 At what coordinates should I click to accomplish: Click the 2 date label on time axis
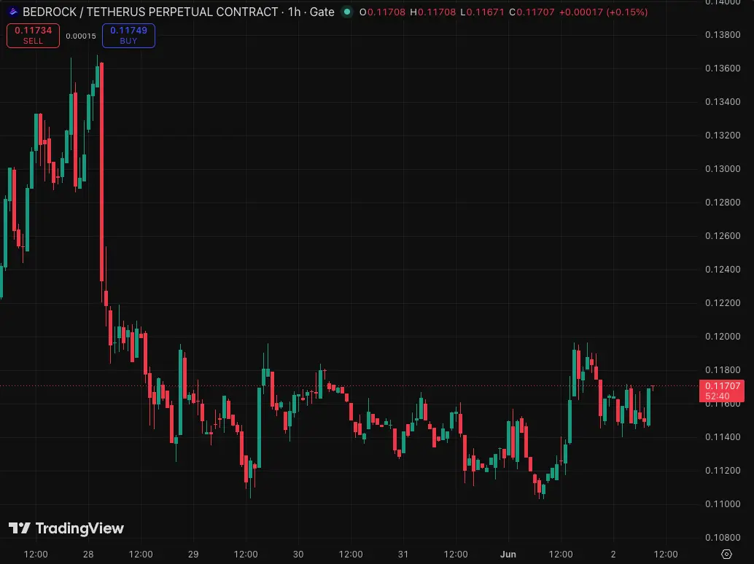[x=613, y=554]
